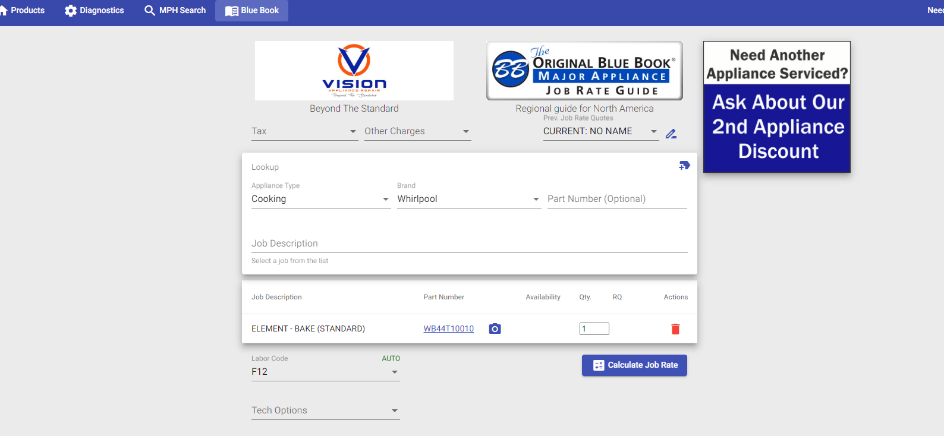Click the RQ column header
This screenshot has width=944, height=436.
(x=617, y=297)
